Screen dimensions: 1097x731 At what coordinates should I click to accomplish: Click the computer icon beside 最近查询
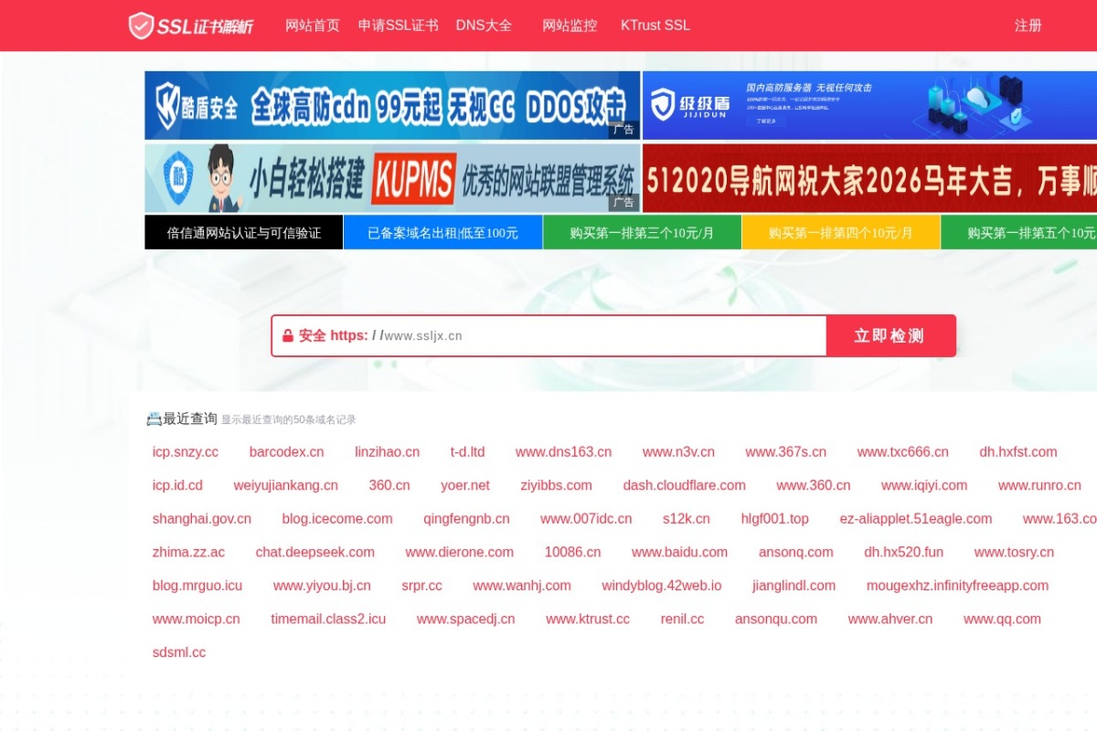click(x=154, y=418)
